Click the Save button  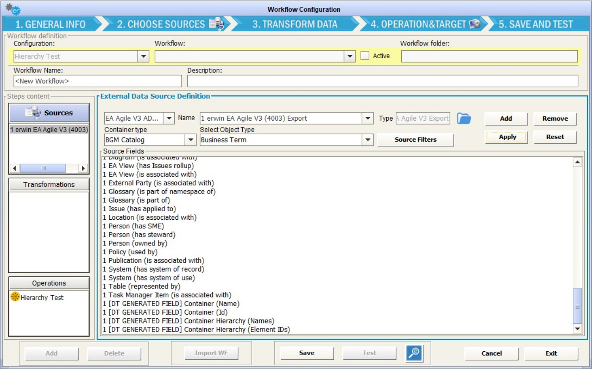pos(306,353)
